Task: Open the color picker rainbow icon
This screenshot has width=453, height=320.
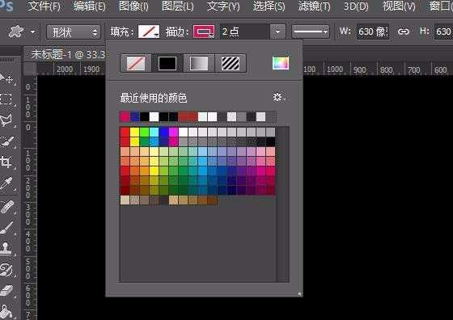Action: 280,63
